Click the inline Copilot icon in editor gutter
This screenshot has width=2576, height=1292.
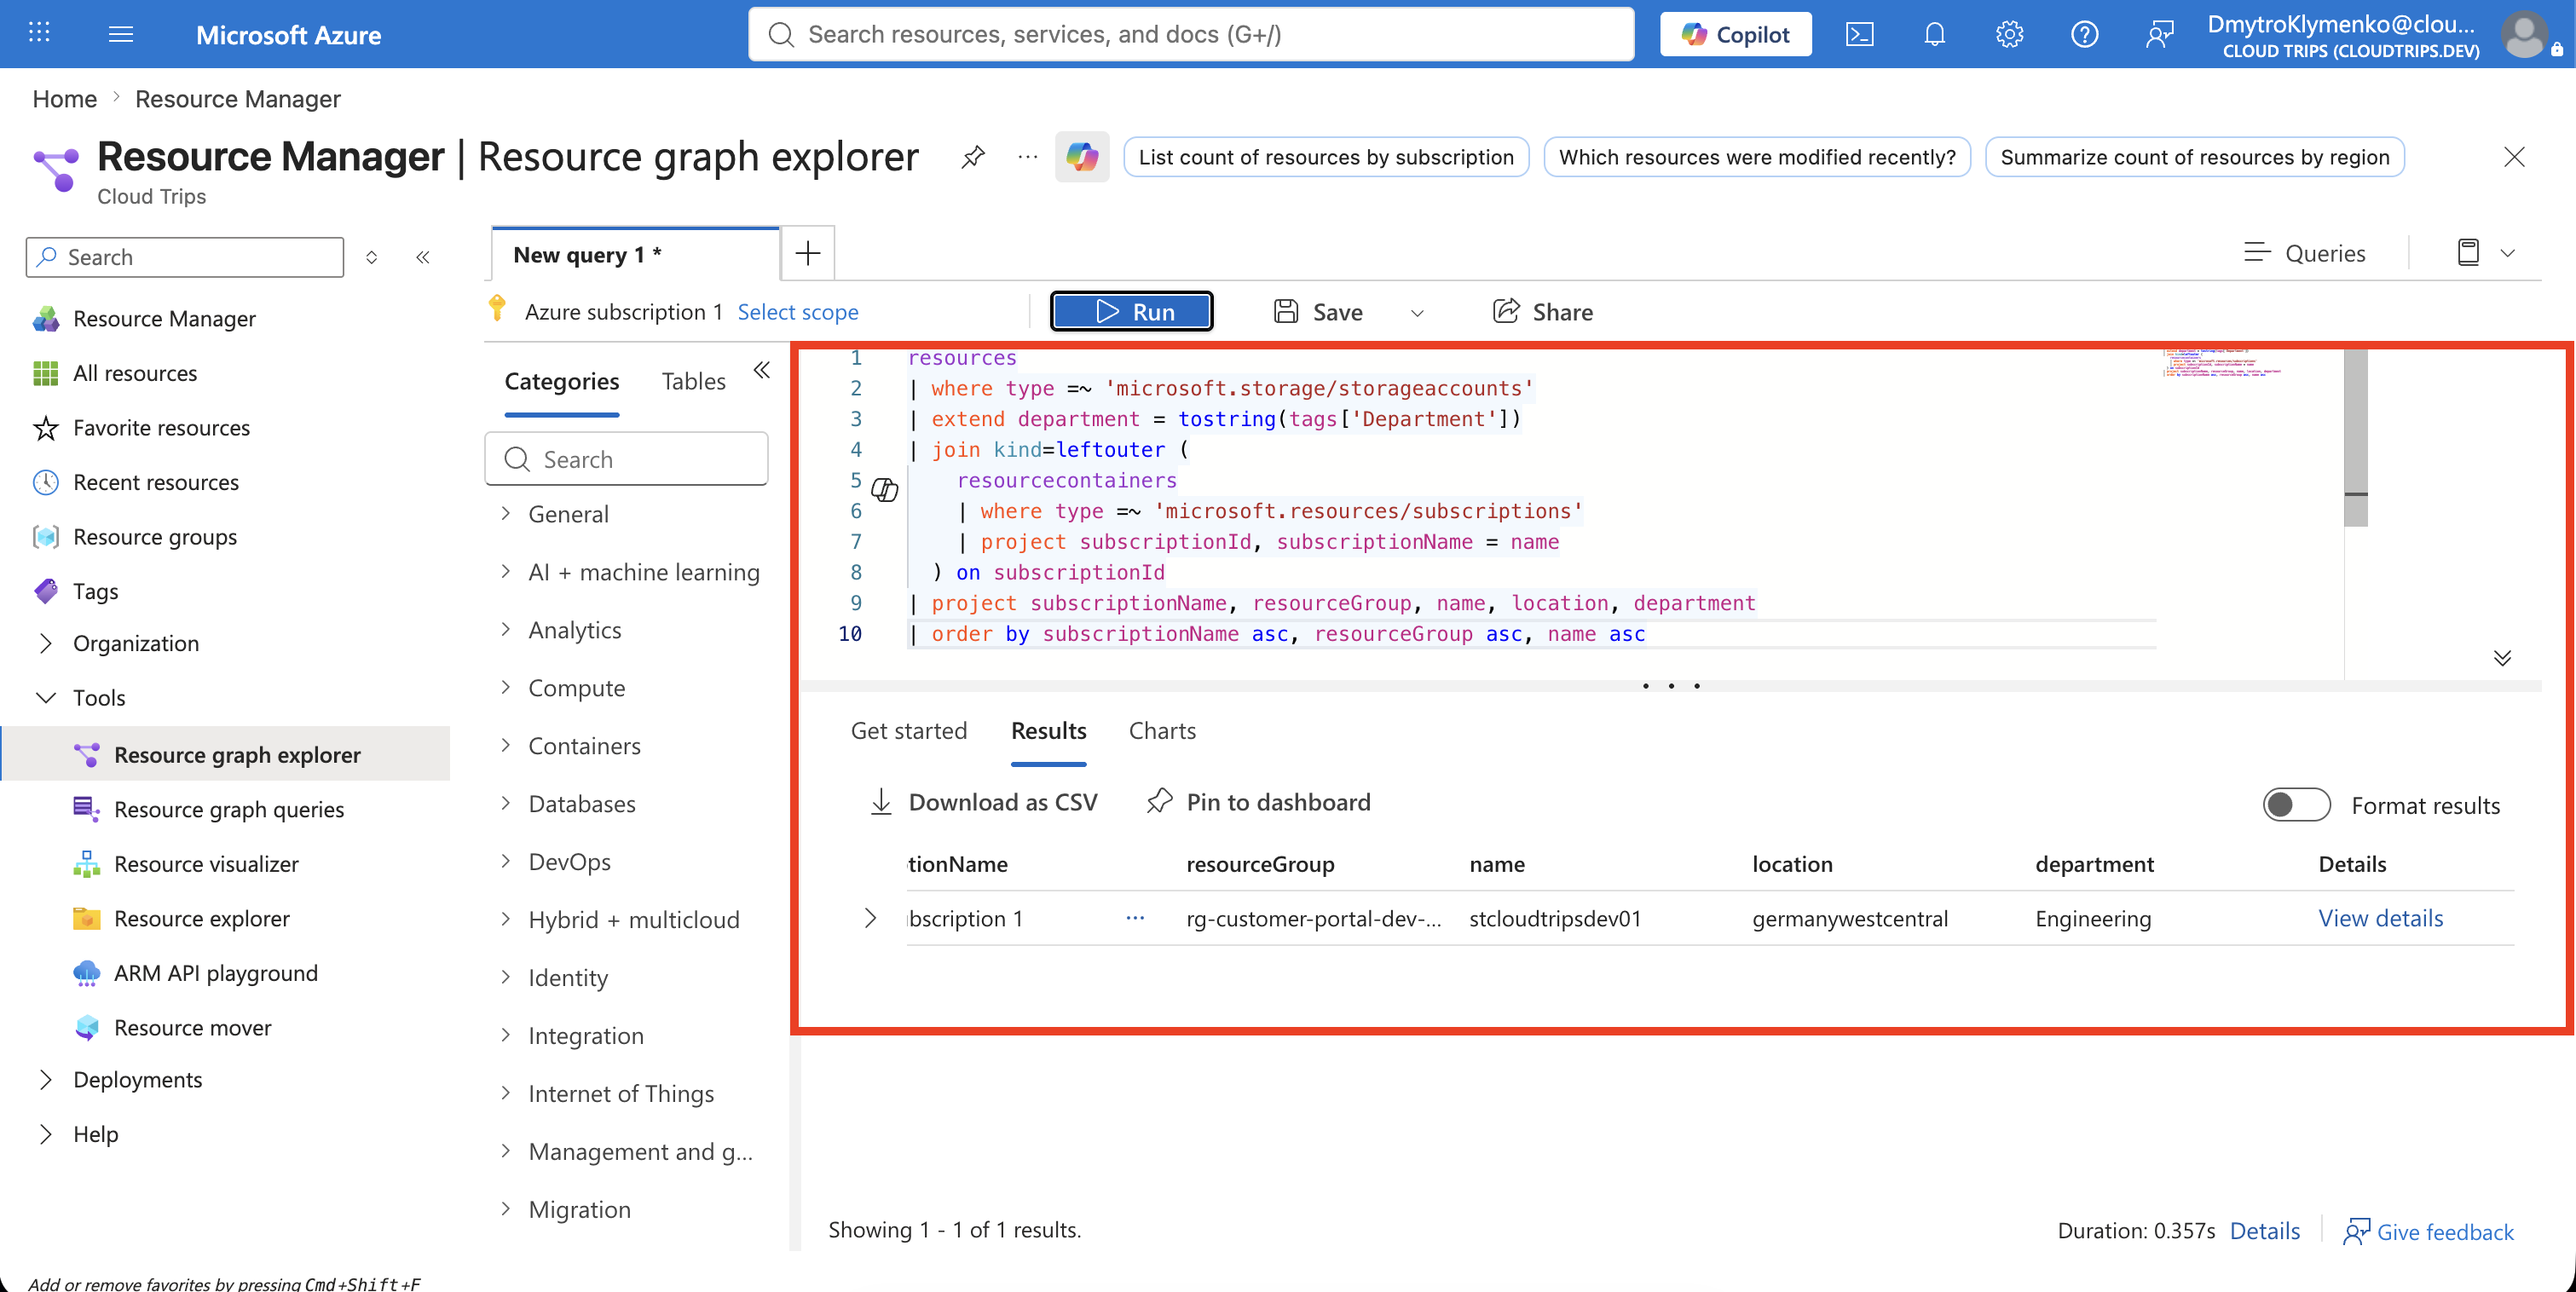click(885, 489)
